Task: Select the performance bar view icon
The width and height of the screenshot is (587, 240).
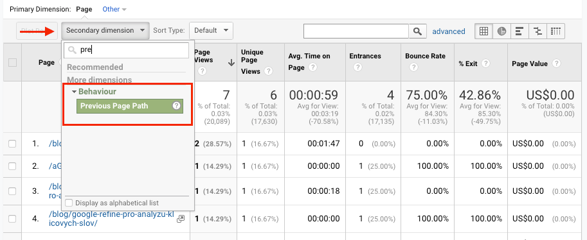Action: 519,31
